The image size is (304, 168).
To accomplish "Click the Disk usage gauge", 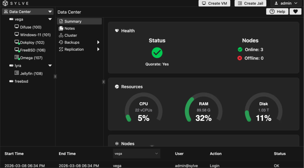I will click(264, 108).
